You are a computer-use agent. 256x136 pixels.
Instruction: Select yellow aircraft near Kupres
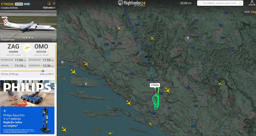point(119,28)
